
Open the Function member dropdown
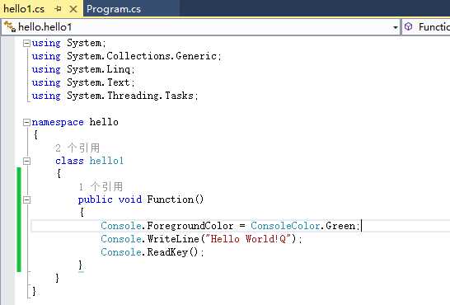click(426, 27)
